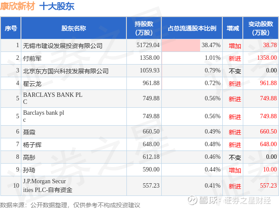
Task: Click 新进 in the 杨子辉 row
Action: point(235,145)
